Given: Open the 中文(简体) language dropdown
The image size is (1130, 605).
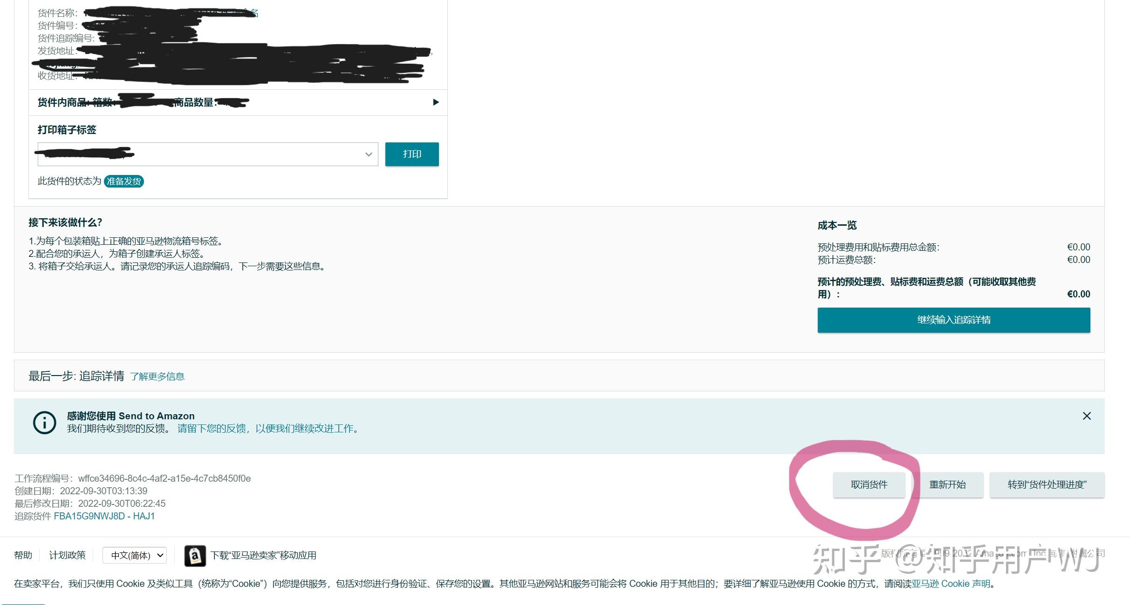Looking at the screenshot, I should coord(135,555).
